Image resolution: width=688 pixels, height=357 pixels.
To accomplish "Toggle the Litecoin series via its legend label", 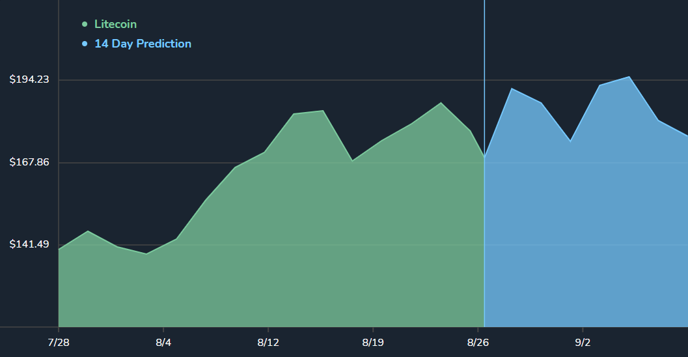I will [x=115, y=24].
